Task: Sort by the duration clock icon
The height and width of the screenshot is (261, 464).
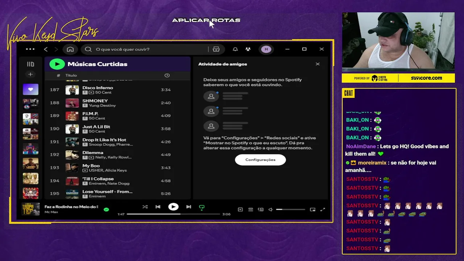Action: (167, 75)
